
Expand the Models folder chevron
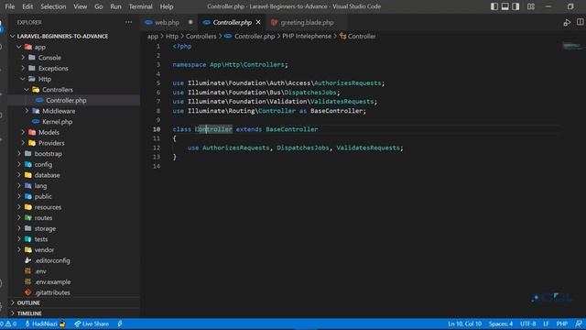(x=23, y=132)
